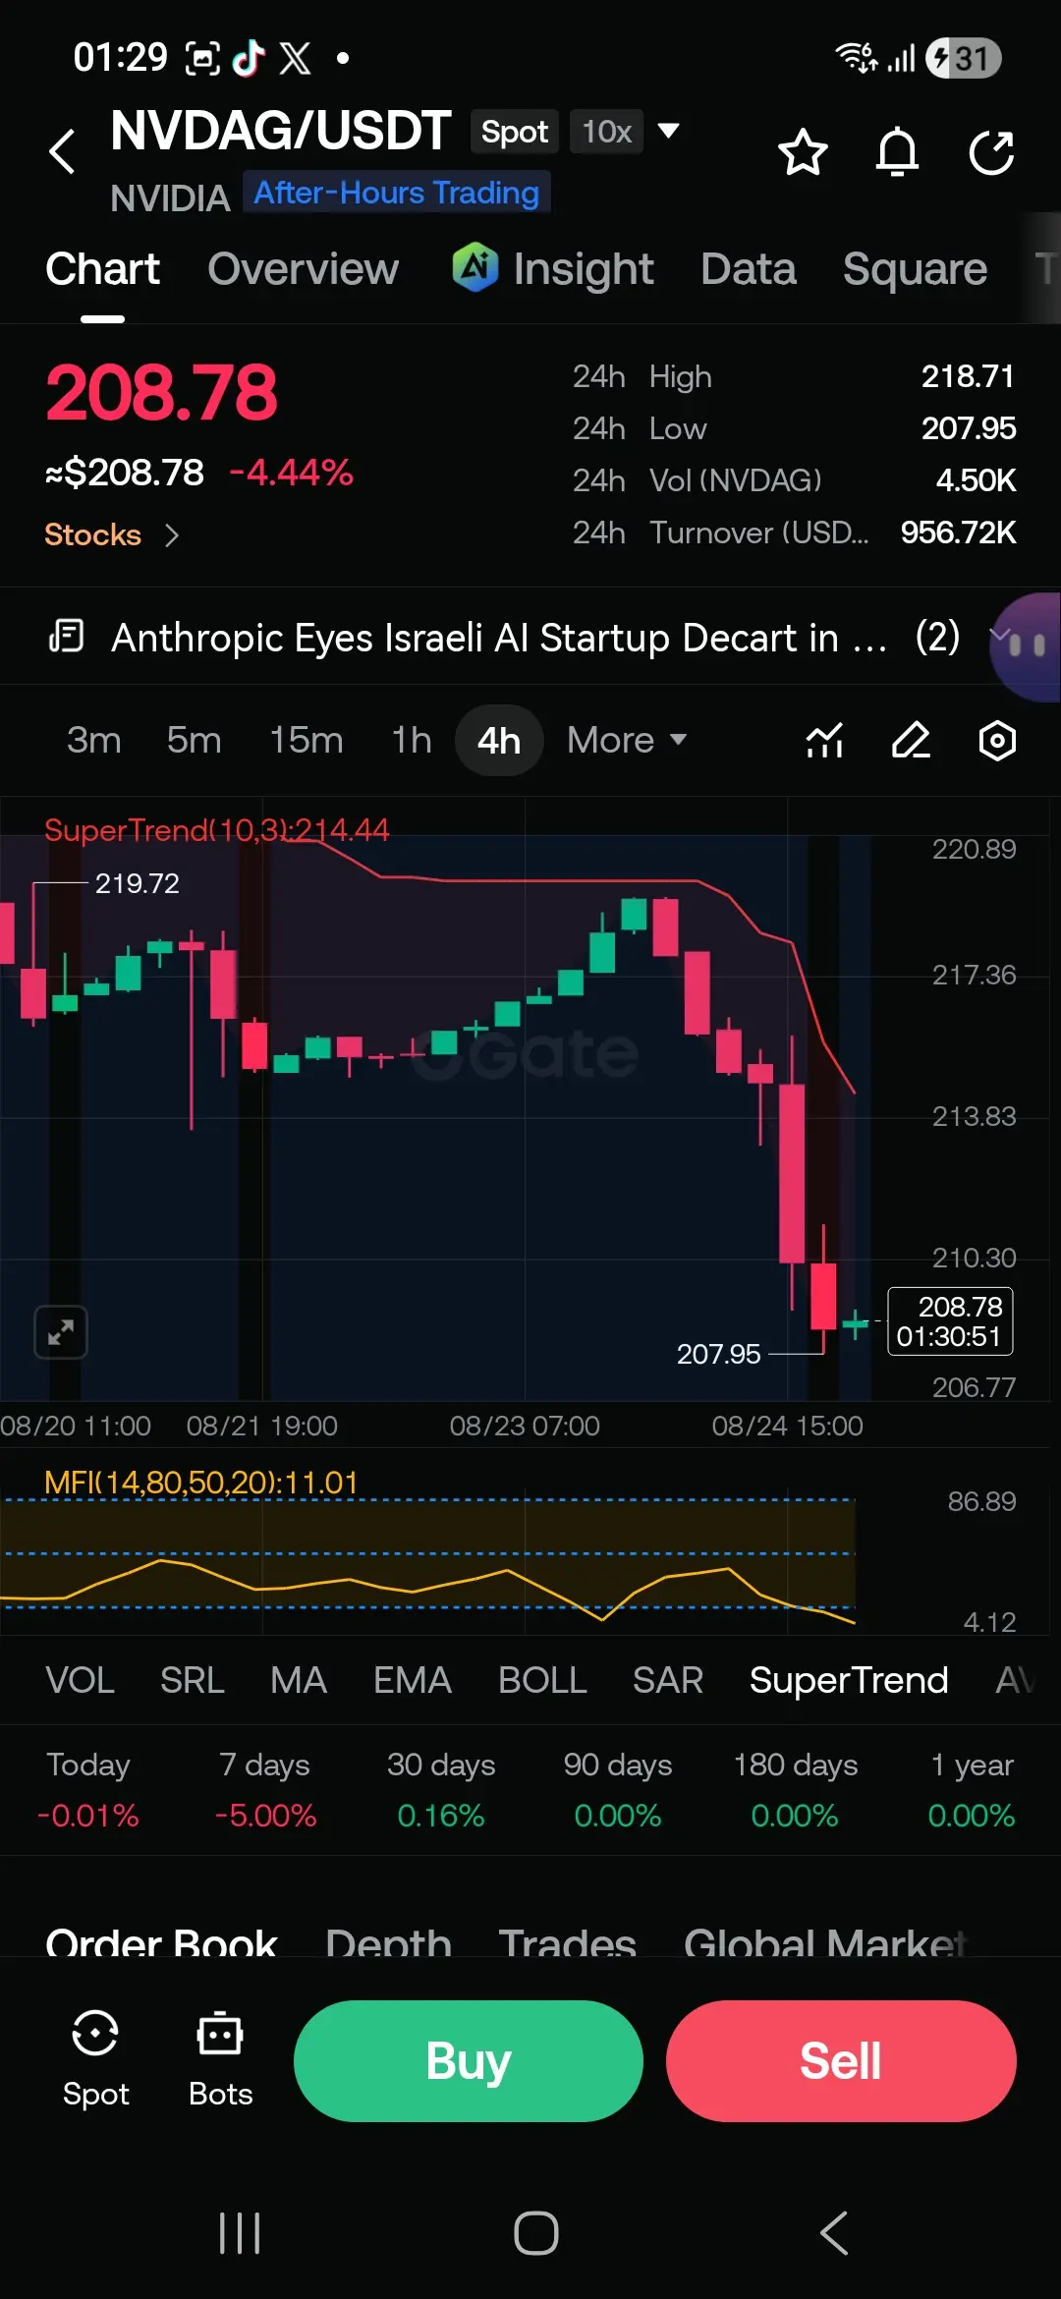
Task: Open chart settings hexagon icon
Action: [997, 740]
